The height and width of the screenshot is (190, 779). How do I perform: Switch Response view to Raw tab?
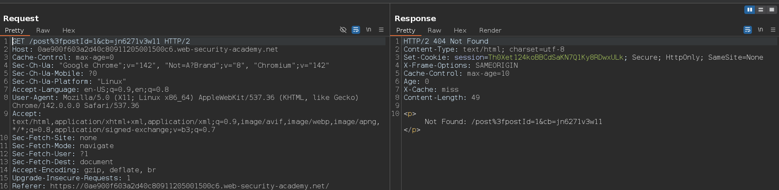click(x=434, y=30)
